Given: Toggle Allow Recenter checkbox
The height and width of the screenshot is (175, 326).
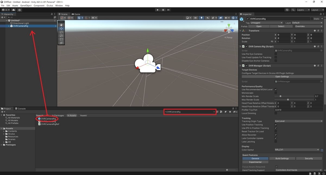Looking at the screenshot, I should (x=276, y=135).
